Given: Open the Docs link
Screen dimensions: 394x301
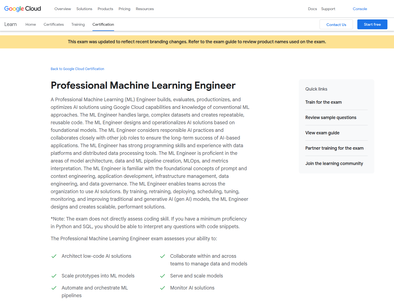Looking at the screenshot, I should pos(312,9).
